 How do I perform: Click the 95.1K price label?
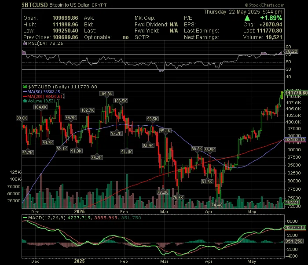[x=165, y=131]
